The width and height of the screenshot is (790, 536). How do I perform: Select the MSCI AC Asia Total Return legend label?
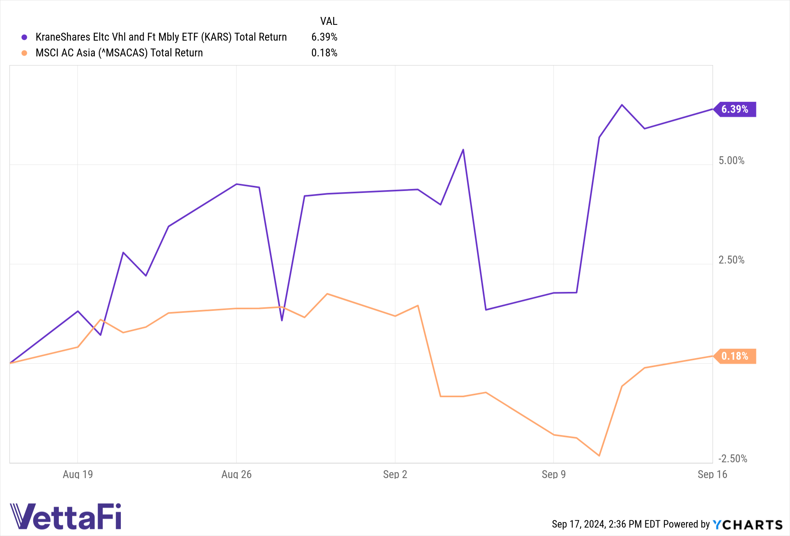coord(119,53)
